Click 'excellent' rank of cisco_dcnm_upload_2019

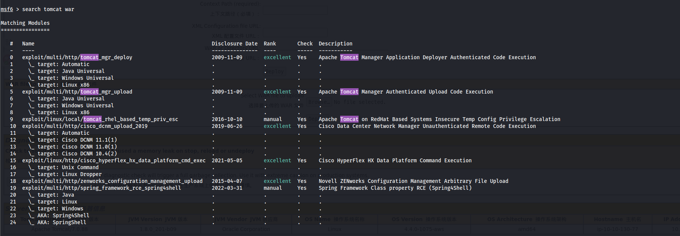278,126
